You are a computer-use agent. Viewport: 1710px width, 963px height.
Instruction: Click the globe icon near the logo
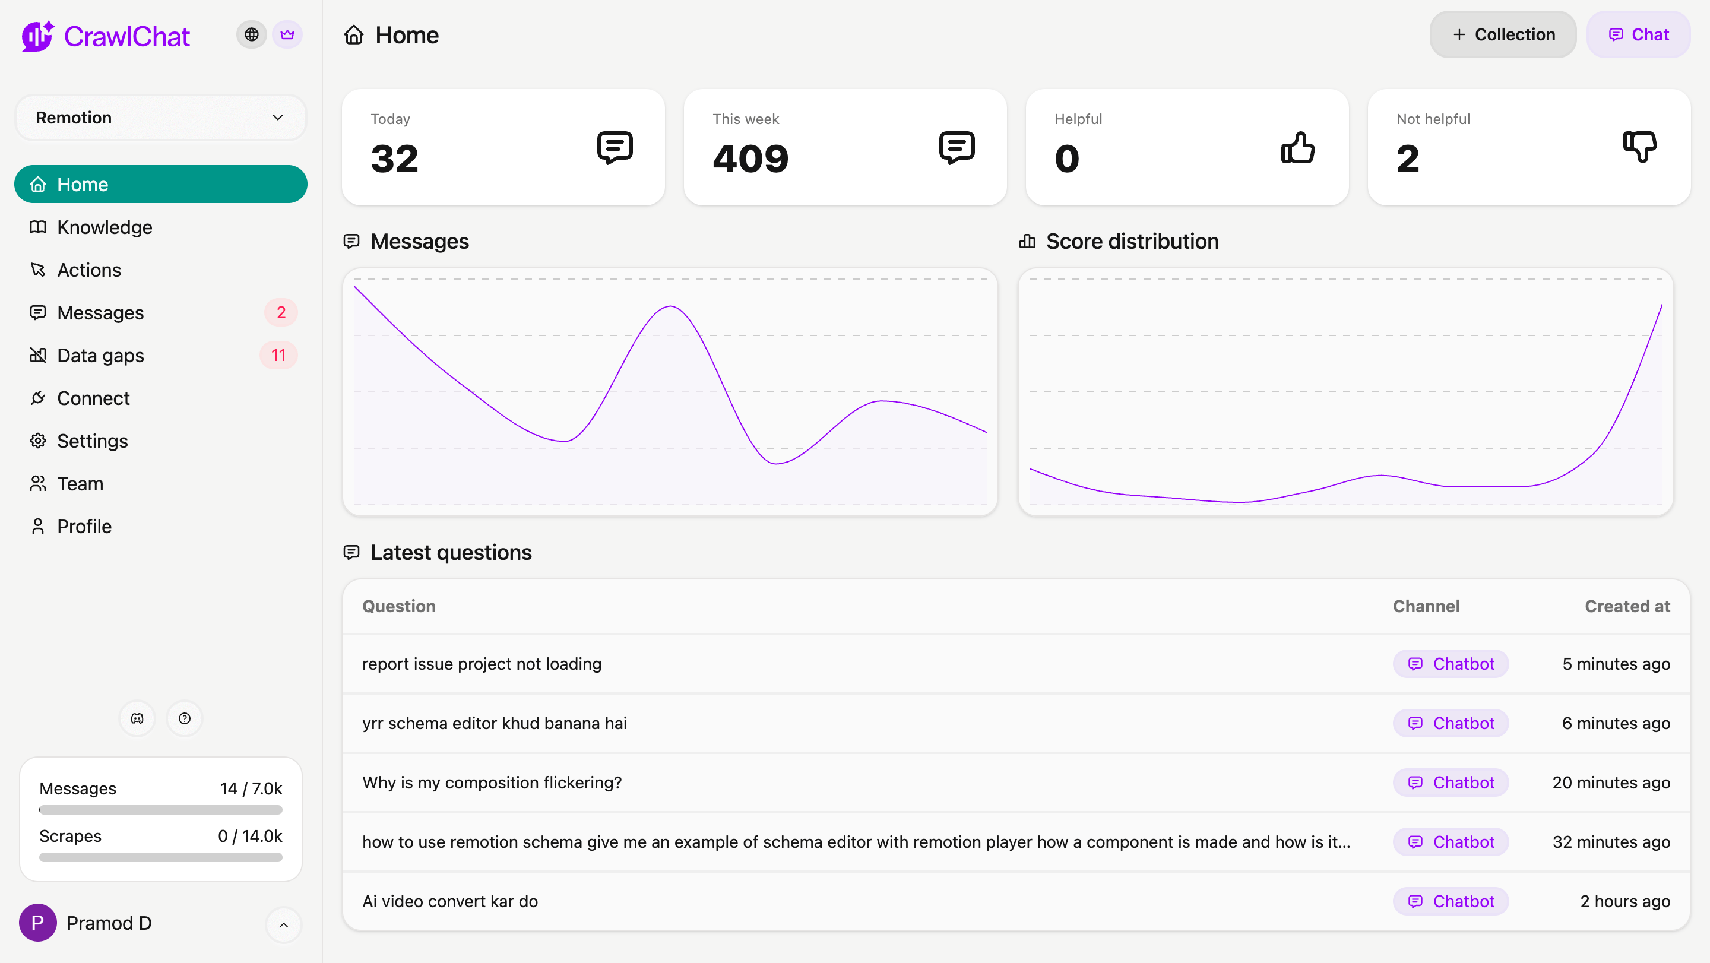pos(252,34)
